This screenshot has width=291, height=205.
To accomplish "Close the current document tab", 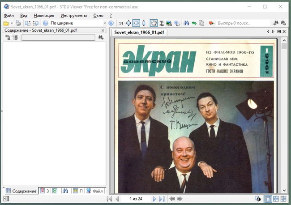I will [x=284, y=31].
